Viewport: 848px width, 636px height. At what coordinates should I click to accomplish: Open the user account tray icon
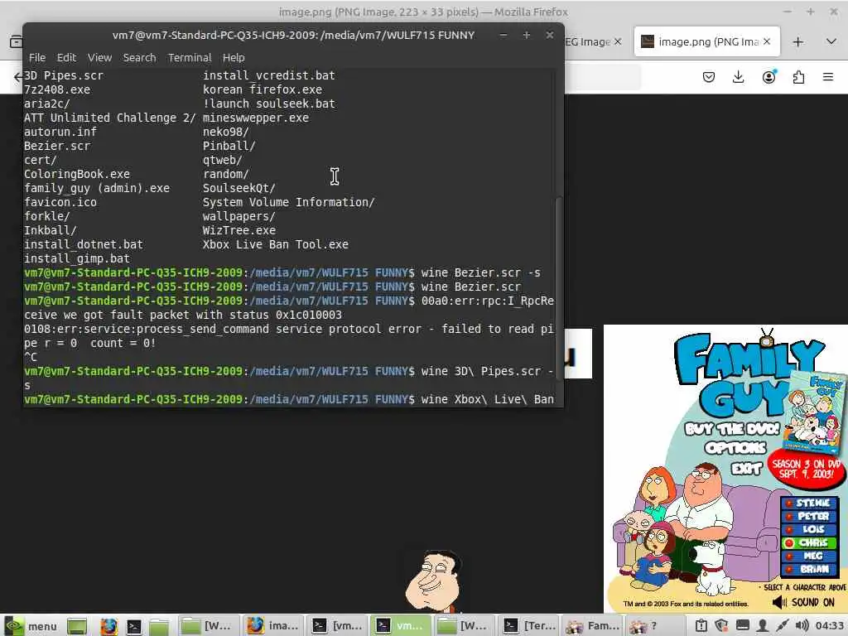tap(762, 626)
